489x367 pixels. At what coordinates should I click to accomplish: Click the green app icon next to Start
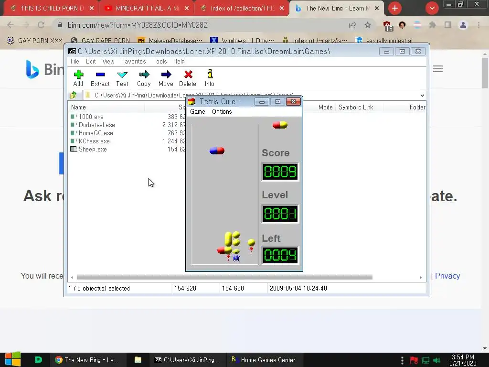38,360
